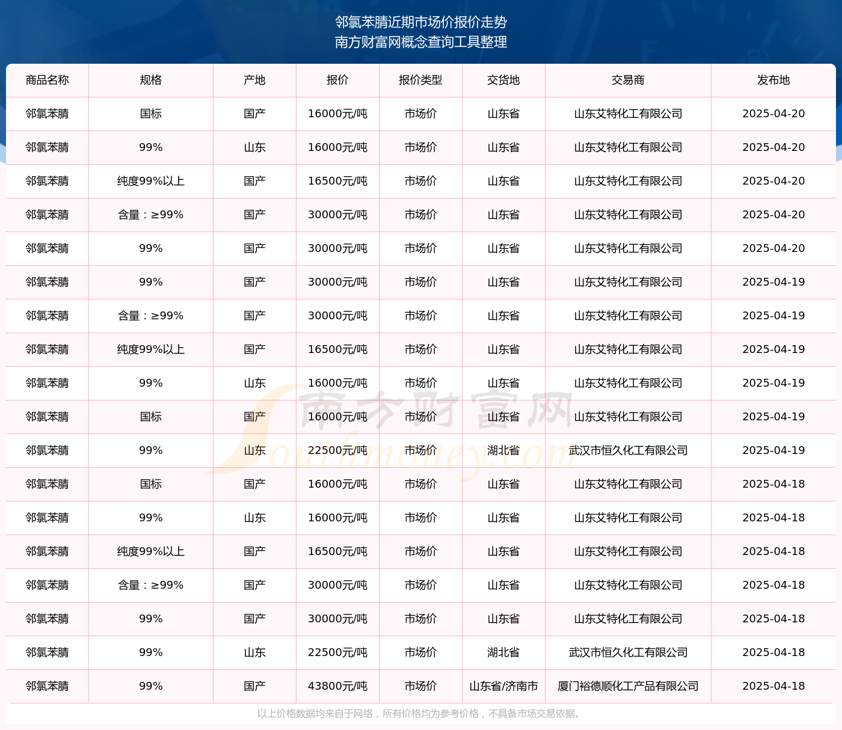The height and width of the screenshot is (730, 842).
Task: Click 16500元/吨 in the 2025-04-18 row
Action: (x=338, y=551)
